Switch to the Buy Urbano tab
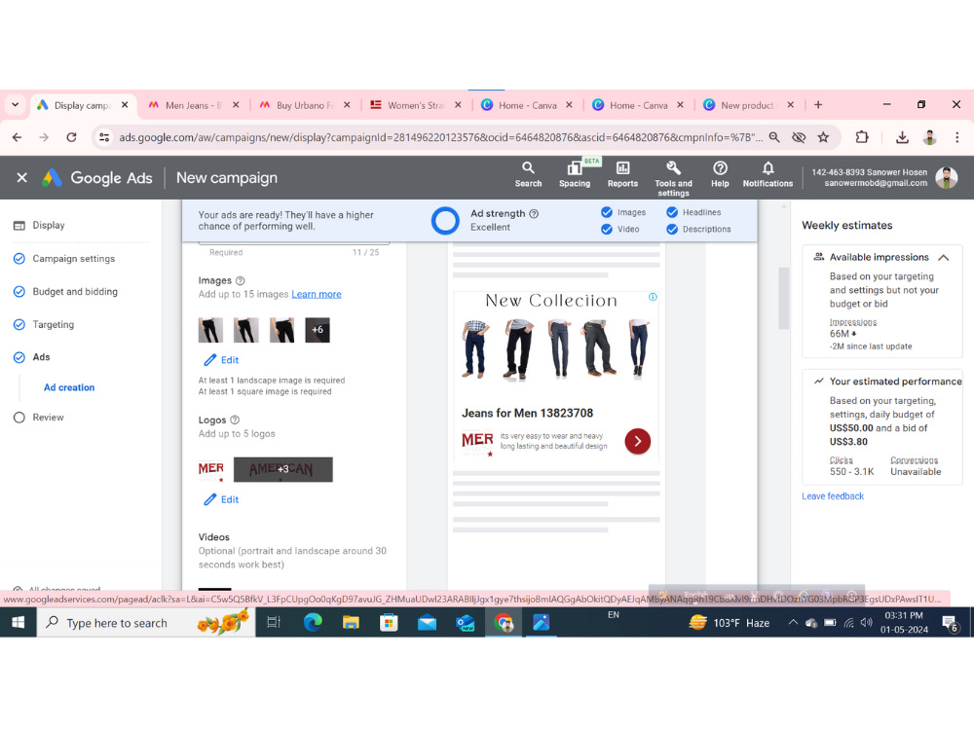This screenshot has height=730, width=974. click(305, 105)
